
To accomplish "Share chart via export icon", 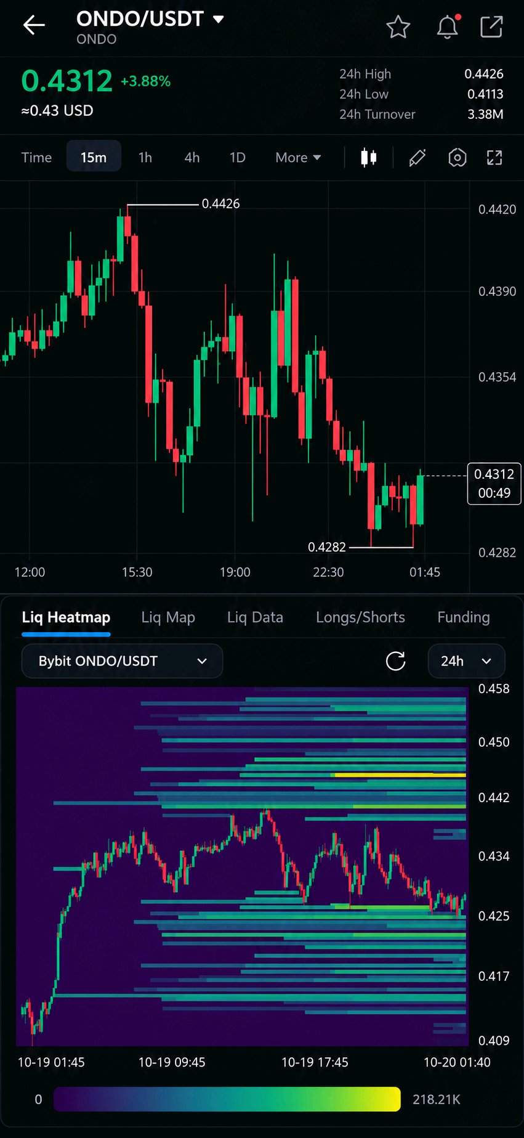I will pyautogui.click(x=491, y=26).
